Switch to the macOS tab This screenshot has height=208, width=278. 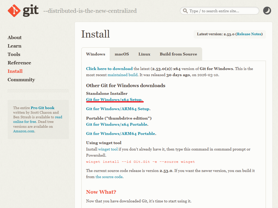(122, 54)
